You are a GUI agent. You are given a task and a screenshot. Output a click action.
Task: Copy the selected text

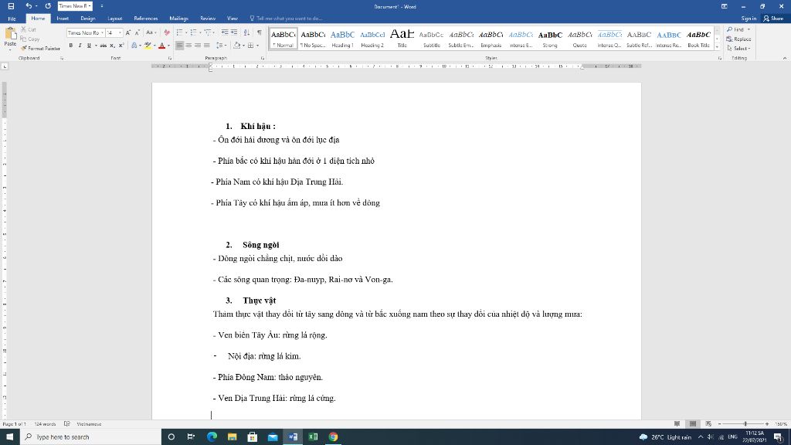click(30, 39)
